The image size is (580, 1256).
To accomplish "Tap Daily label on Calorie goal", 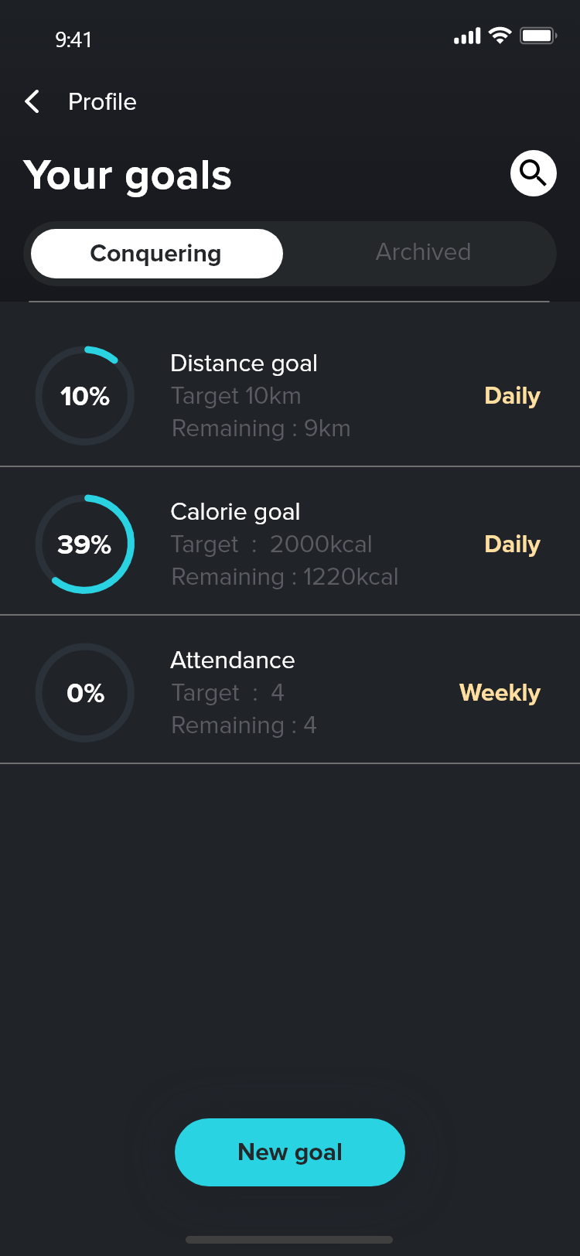I will point(512,544).
